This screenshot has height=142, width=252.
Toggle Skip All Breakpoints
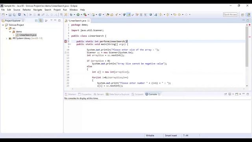(x=24, y=15)
